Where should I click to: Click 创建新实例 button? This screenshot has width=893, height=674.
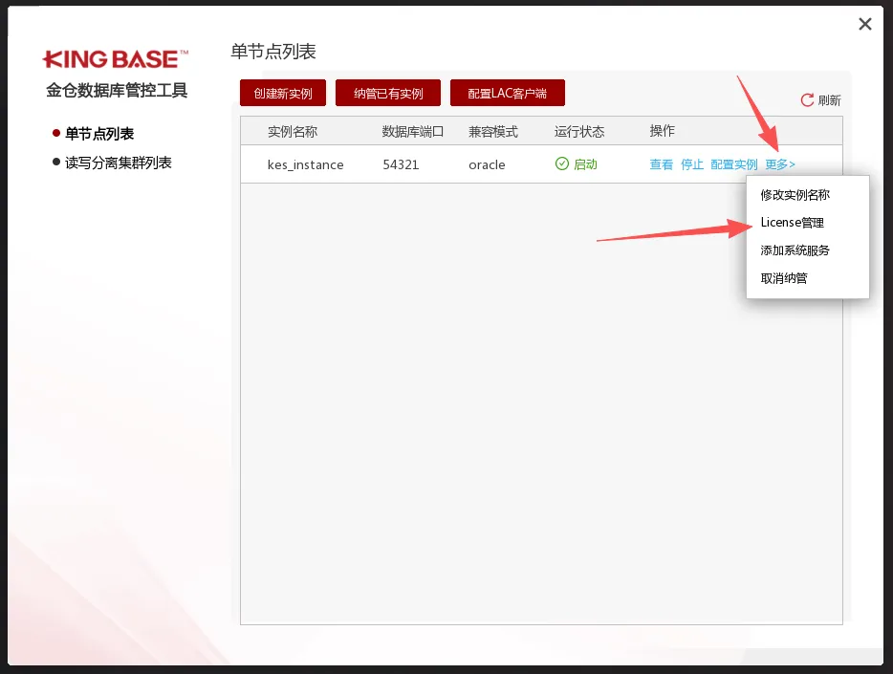283,93
